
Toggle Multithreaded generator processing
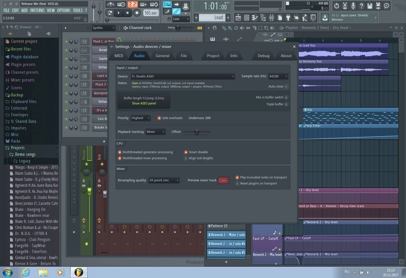[x=120, y=152]
